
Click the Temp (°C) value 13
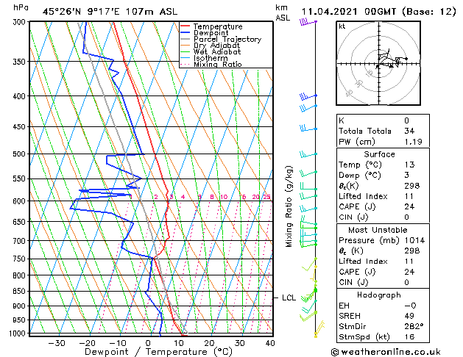pyautogui.click(x=409, y=165)
